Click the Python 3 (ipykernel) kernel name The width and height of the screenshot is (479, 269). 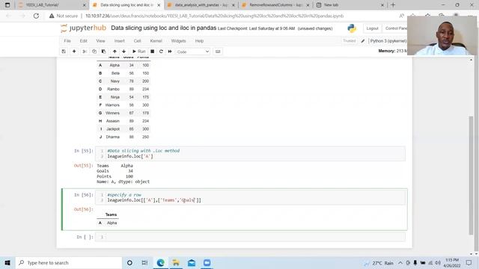pos(388,41)
